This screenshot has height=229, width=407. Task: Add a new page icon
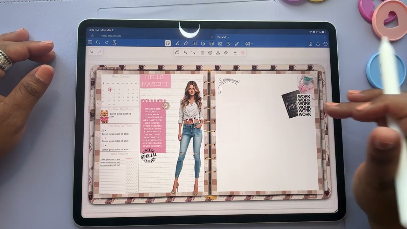[310, 44]
